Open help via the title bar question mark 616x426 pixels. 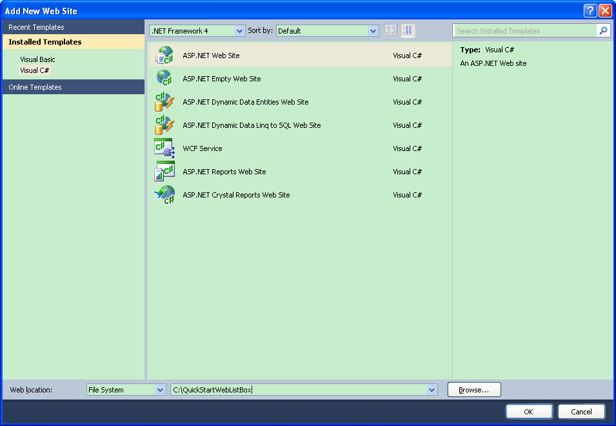[x=591, y=10]
